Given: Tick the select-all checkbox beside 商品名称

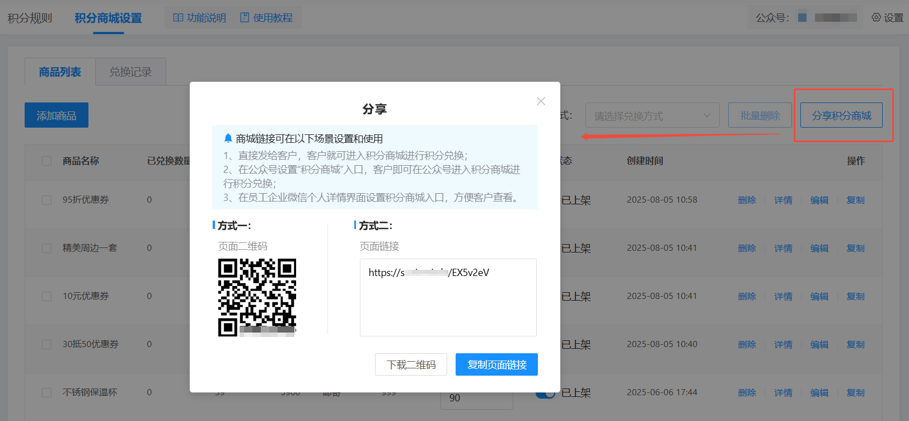Looking at the screenshot, I should point(47,161).
